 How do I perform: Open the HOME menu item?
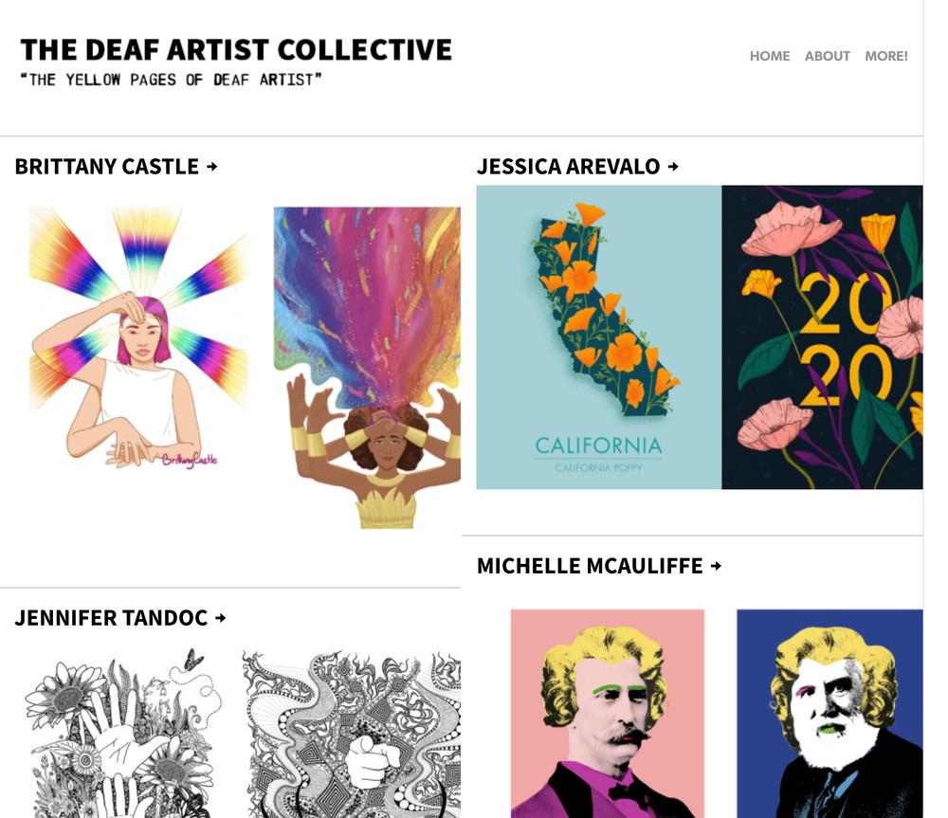(x=770, y=56)
